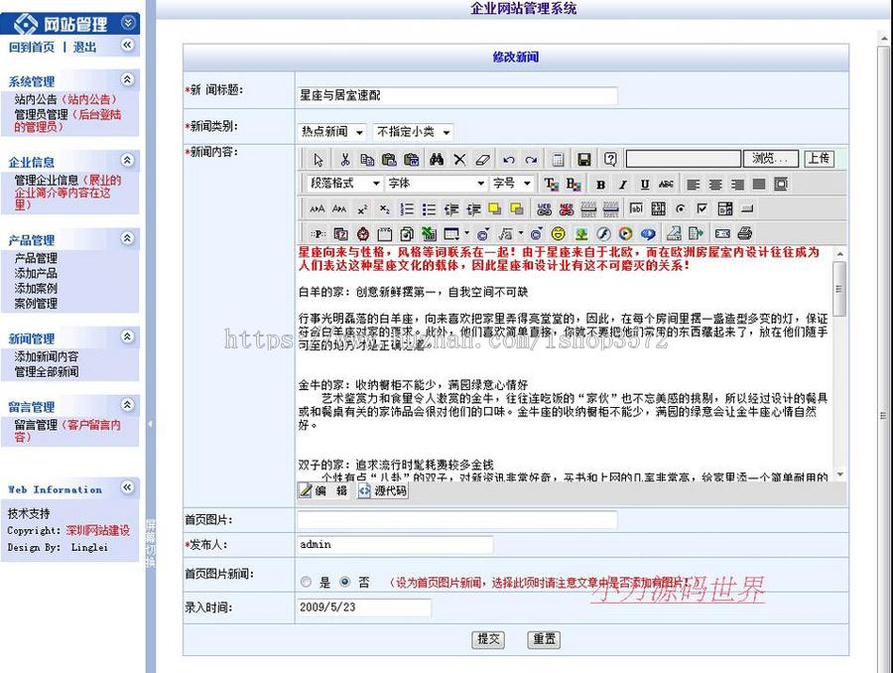The height and width of the screenshot is (673, 893).
Task: Submit the form with the 提交 button
Action: pos(487,640)
